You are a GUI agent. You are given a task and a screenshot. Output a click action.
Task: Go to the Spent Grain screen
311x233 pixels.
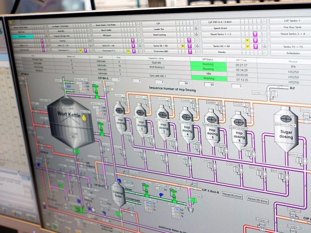220,28
